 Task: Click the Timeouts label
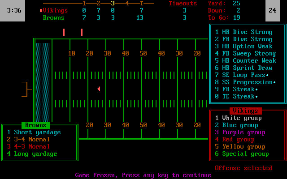click(183, 3)
